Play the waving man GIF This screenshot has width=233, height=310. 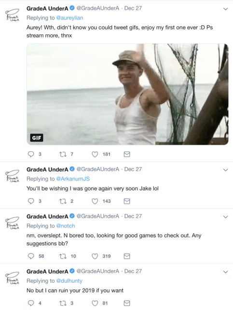(128, 94)
